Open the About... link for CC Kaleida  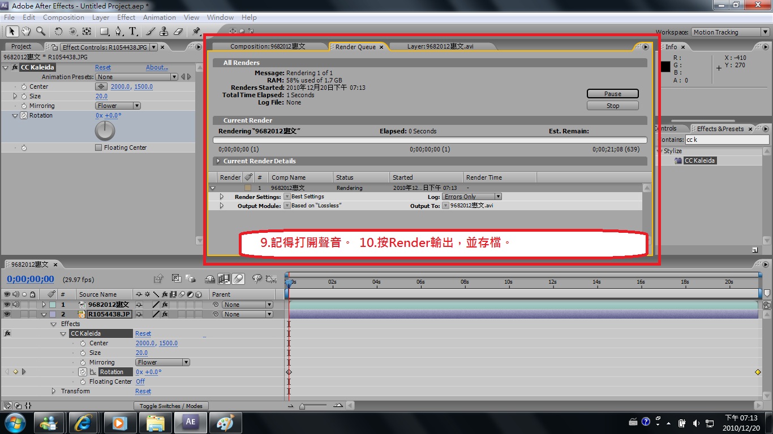click(x=157, y=67)
